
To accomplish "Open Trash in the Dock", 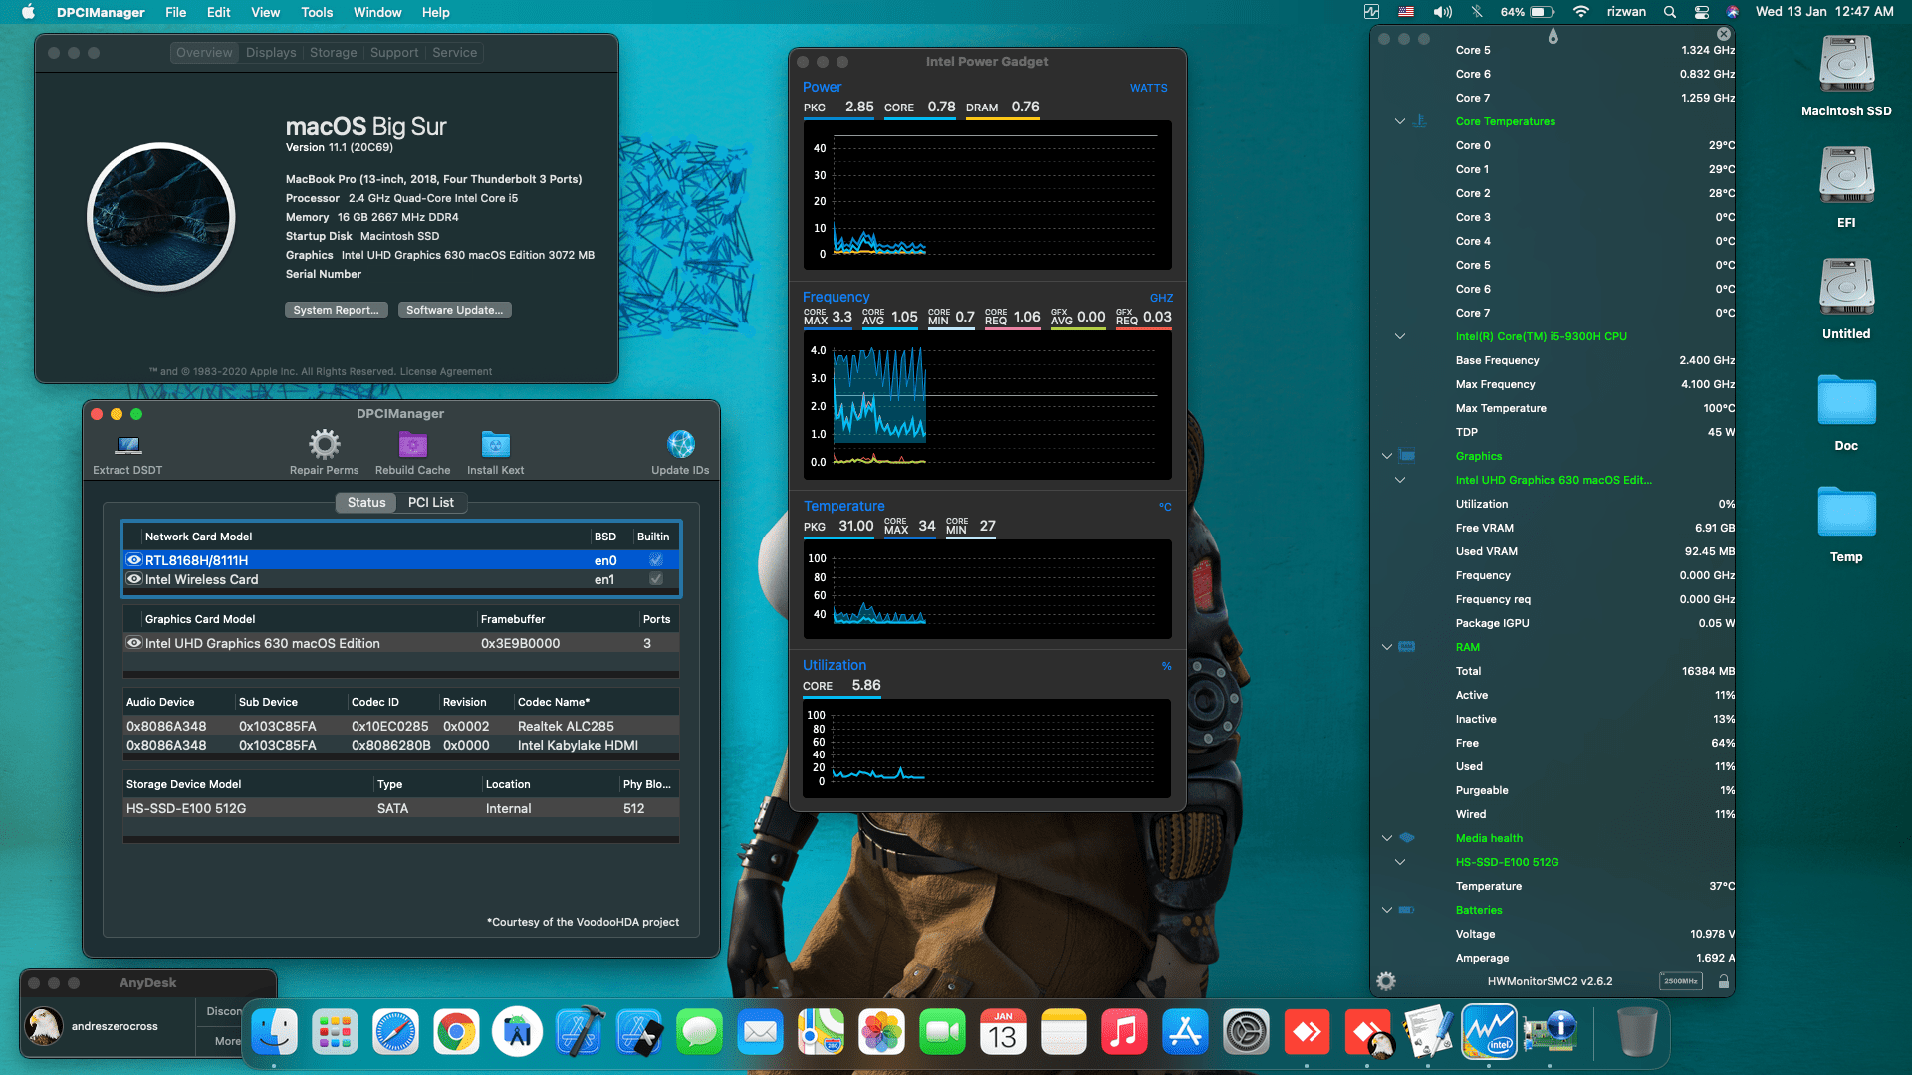I will pos(1637,1033).
